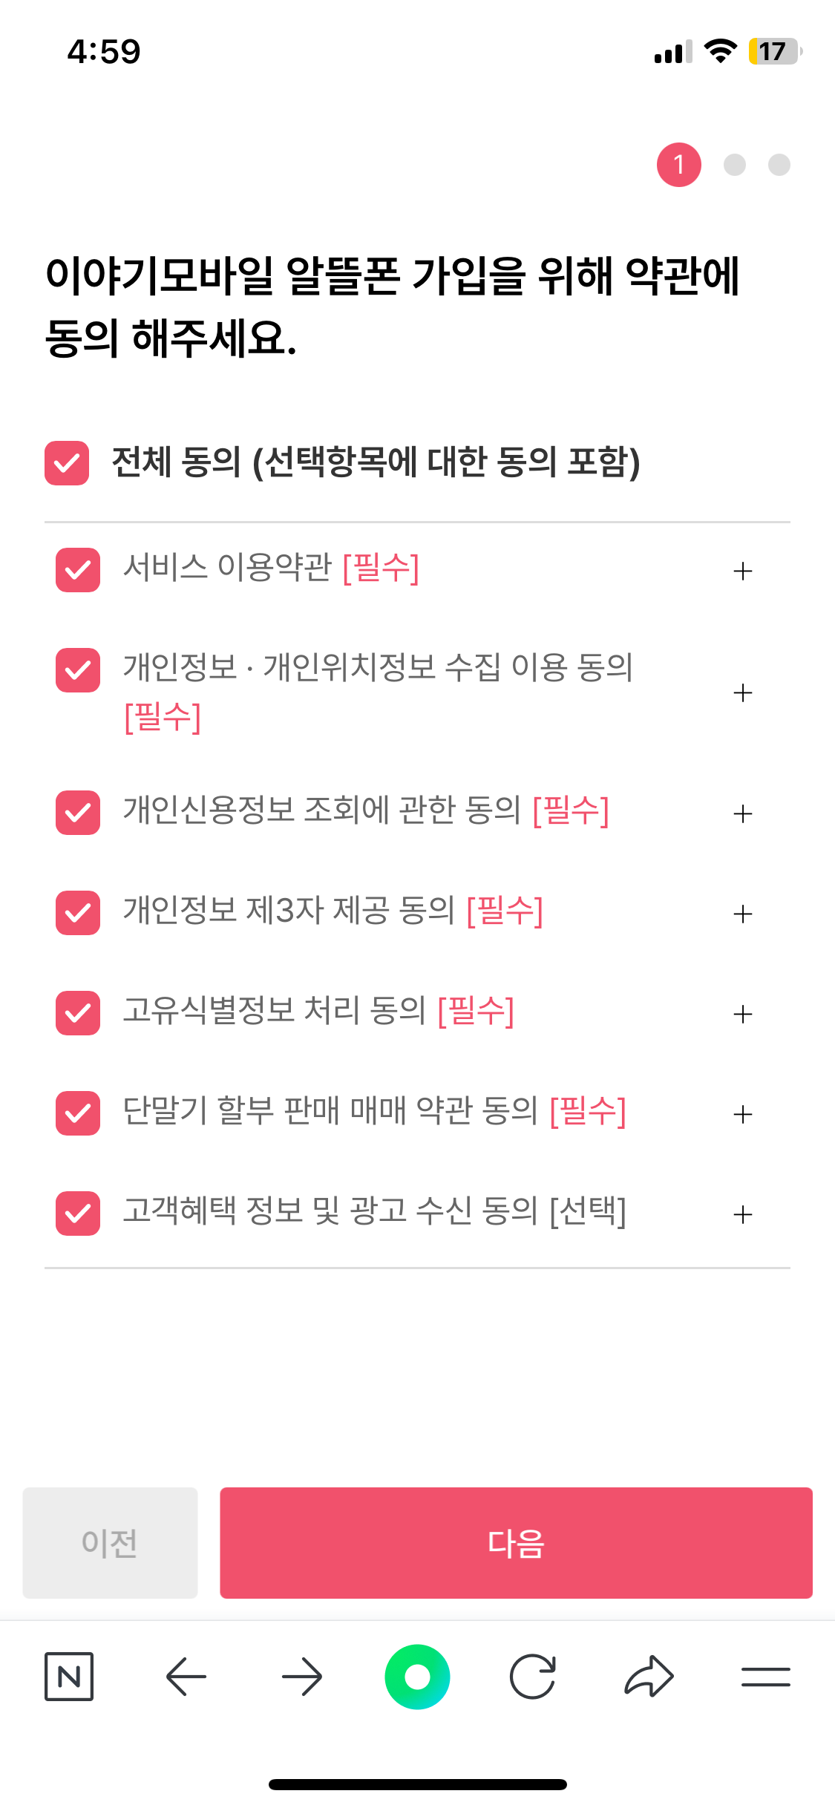Toggle 개인정보 제3자 제공 동의 checkbox
Viewport: 835px width, 1808px height.
78,913
